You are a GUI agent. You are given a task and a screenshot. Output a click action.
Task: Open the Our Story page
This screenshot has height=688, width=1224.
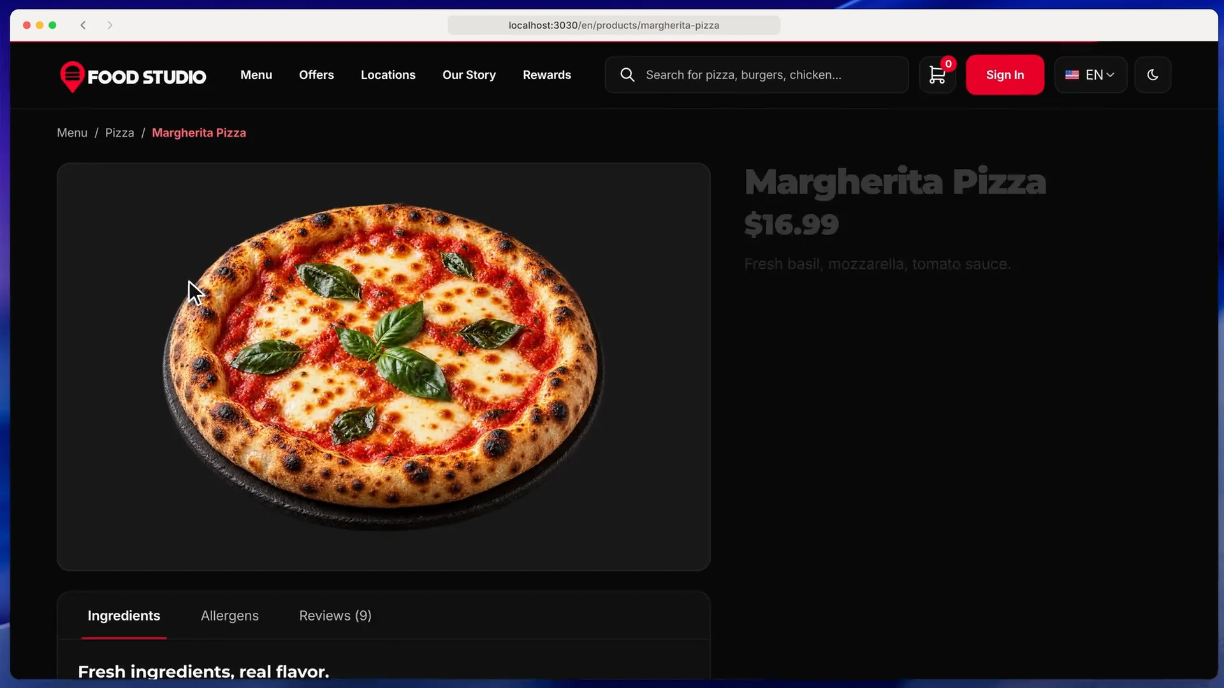point(469,75)
